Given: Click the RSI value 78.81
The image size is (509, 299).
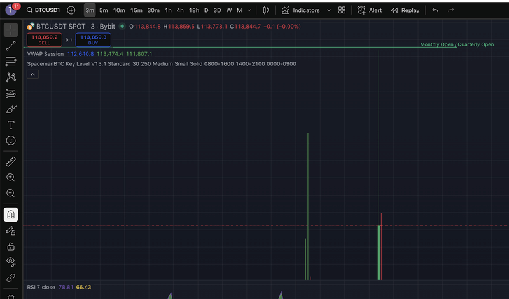Looking at the screenshot, I should tap(66, 287).
